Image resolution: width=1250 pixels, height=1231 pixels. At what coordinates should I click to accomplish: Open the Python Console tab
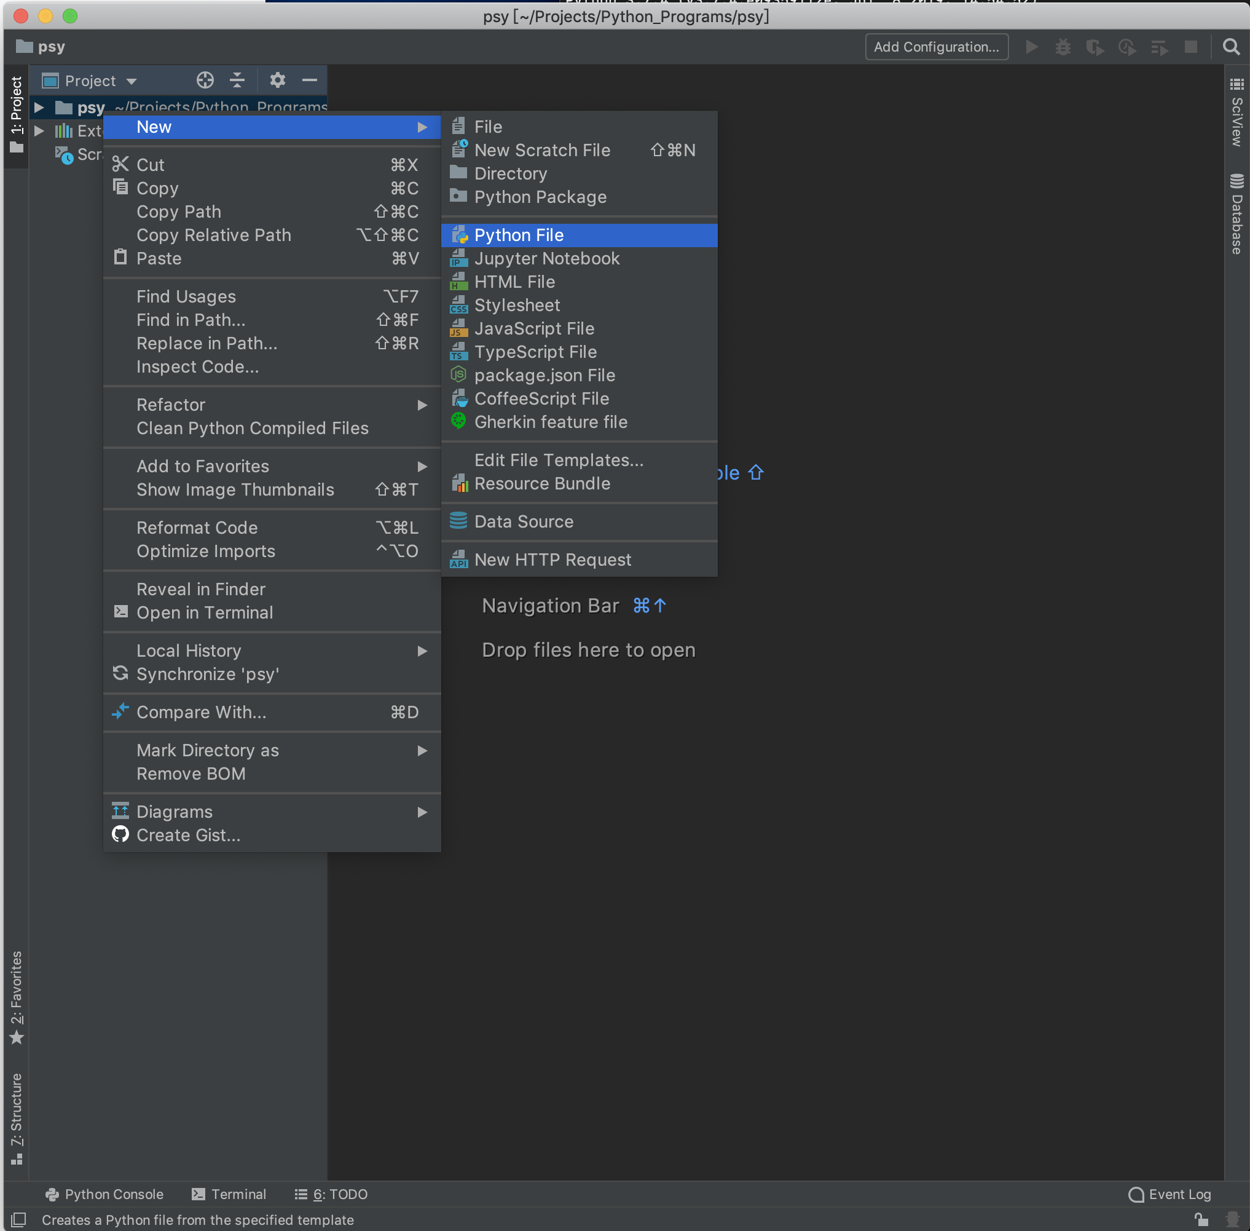pos(104,1194)
